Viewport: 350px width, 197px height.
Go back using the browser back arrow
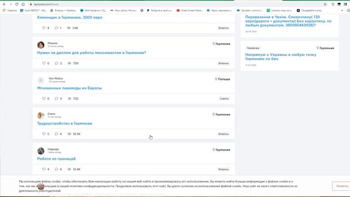pyautogui.click(x=4, y=4)
